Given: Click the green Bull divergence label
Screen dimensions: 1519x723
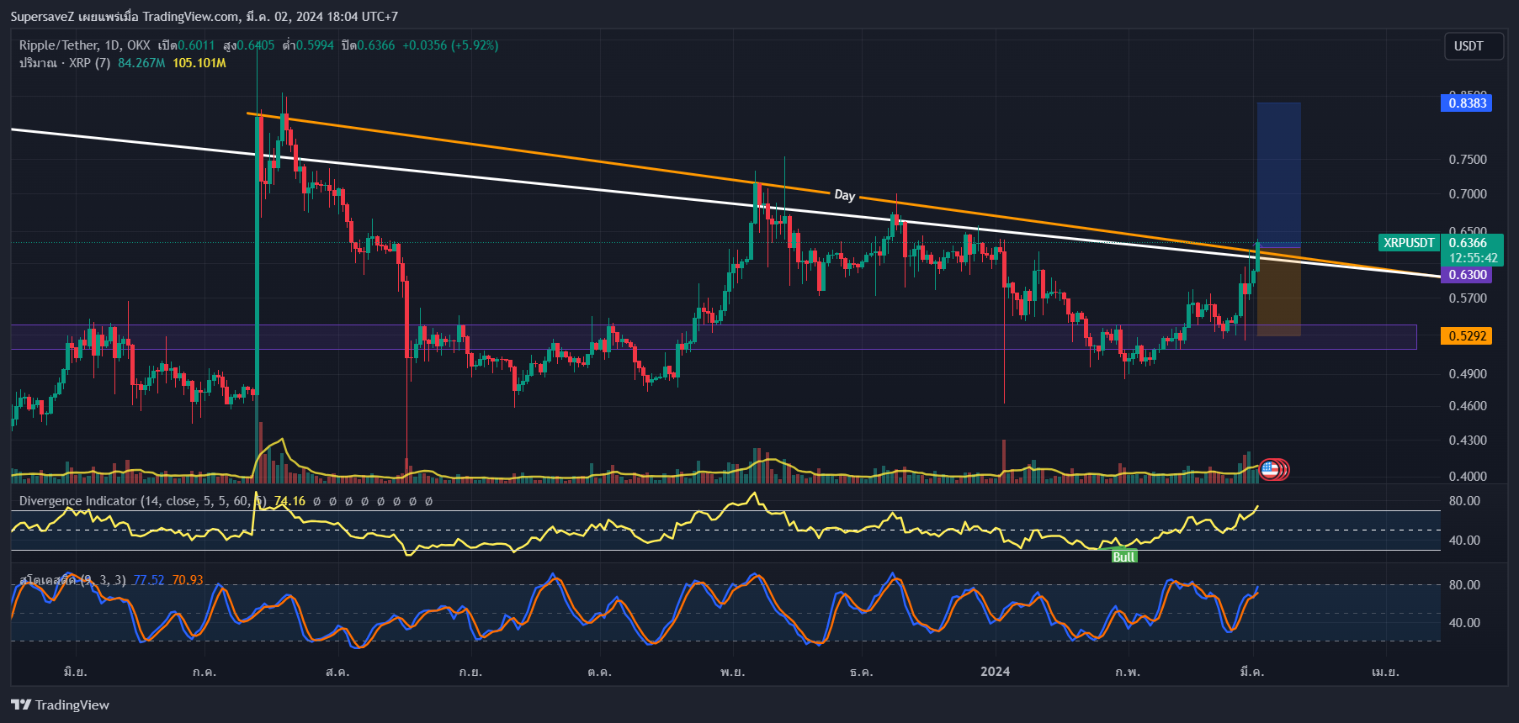Looking at the screenshot, I should pyautogui.click(x=1124, y=557).
